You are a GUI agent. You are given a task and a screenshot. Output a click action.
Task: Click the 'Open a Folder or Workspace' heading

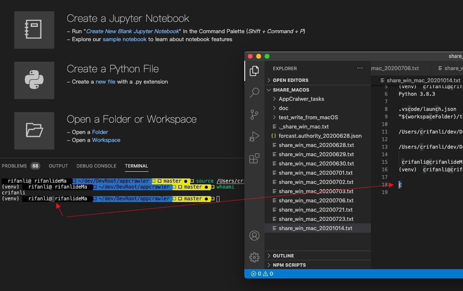click(132, 119)
